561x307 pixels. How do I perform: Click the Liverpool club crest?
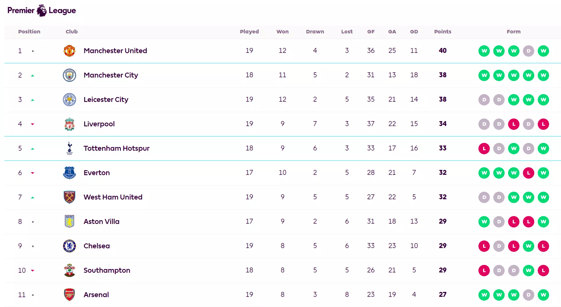[x=69, y=124]
